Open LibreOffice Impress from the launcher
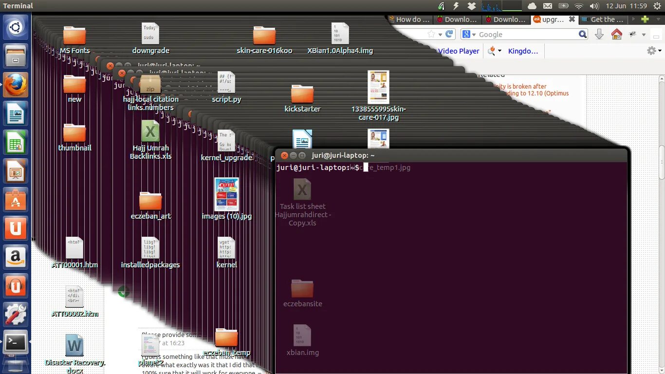 16,171
